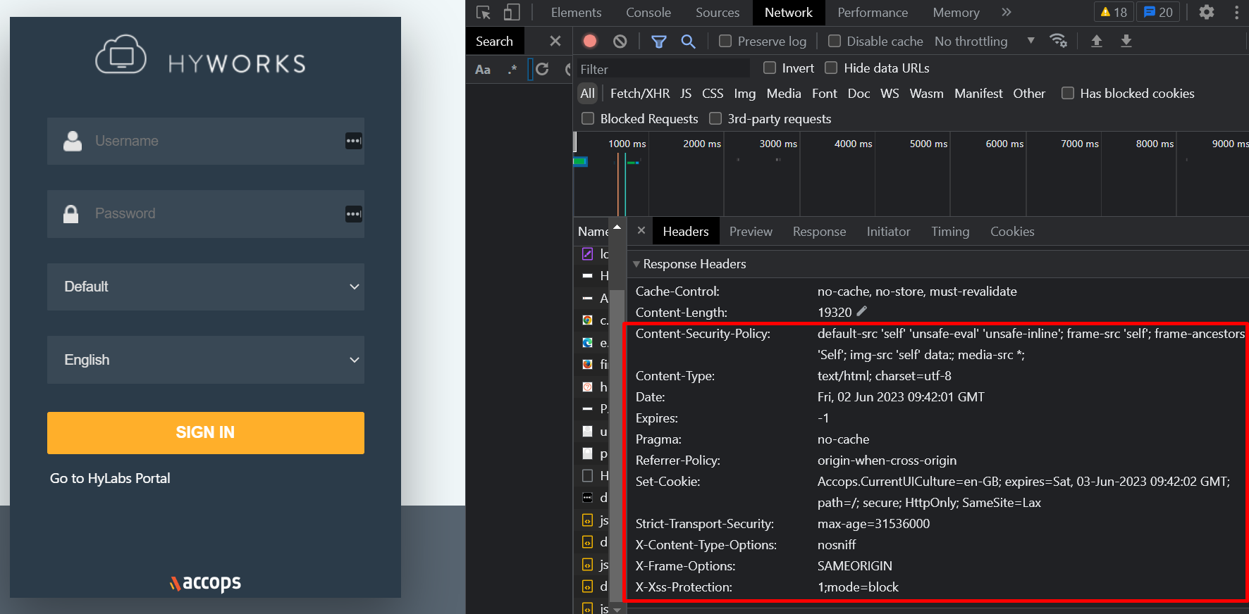Click the export HAR download icon
The image size is (1249, 614).
click(1126, 41)
